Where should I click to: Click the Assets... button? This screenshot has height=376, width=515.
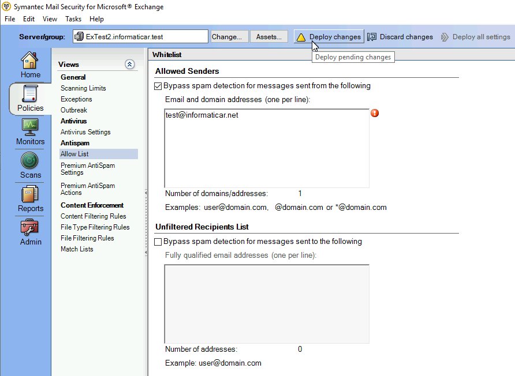269,37
